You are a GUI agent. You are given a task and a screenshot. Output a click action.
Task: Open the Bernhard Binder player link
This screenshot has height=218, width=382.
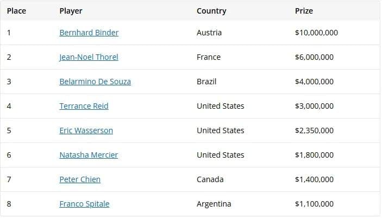pyautogui.click(x=89, y=33)
